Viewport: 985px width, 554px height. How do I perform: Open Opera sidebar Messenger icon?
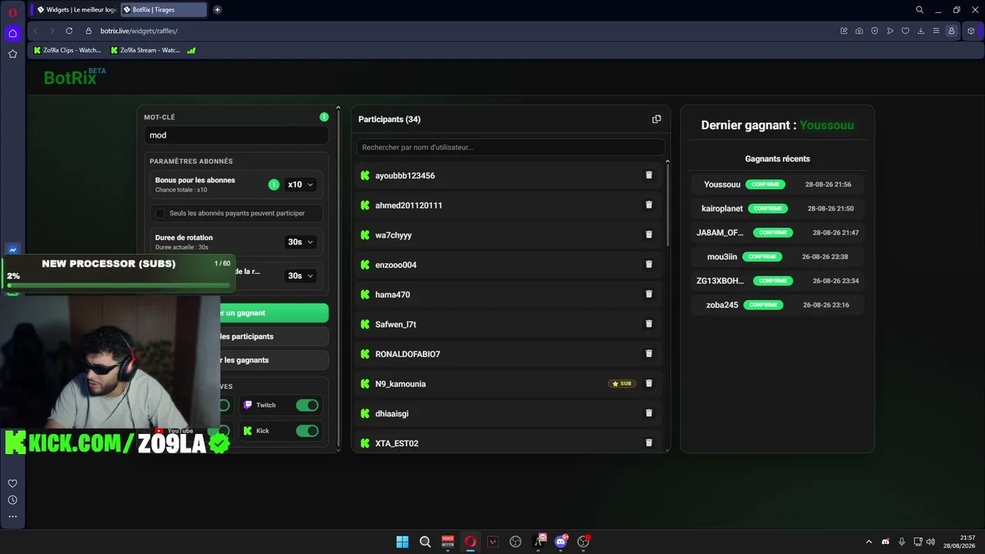click(12, 250)
